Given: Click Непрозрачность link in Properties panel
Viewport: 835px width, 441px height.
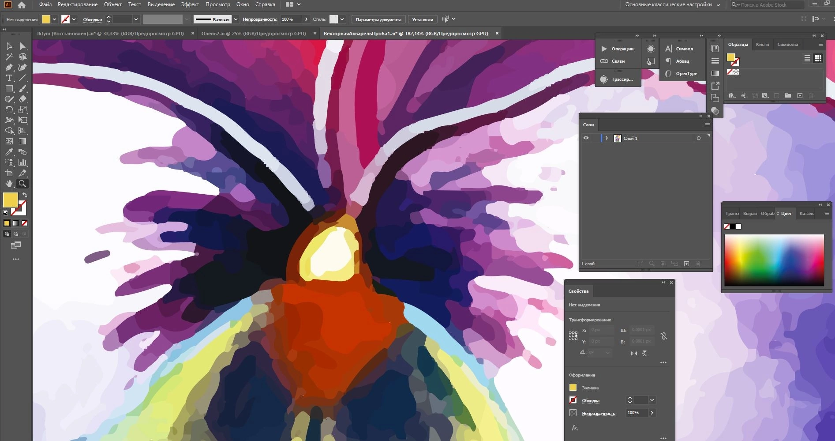Looking at the screenshot, I should click(x=598, y=414).
